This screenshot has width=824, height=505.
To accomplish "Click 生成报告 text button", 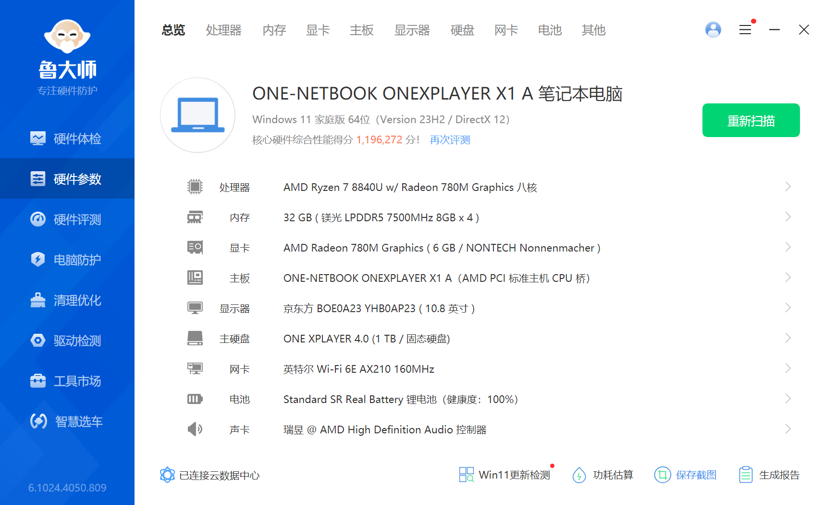I will click(x=779, y=475).
